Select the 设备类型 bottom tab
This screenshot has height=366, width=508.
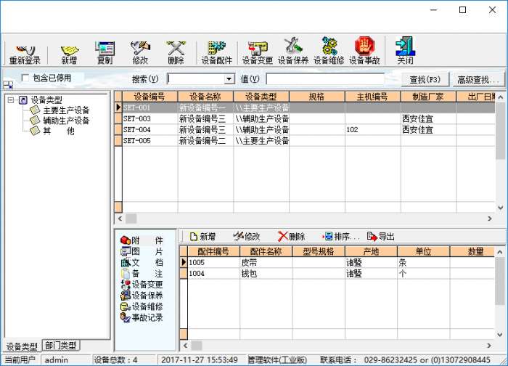point(21,346)
